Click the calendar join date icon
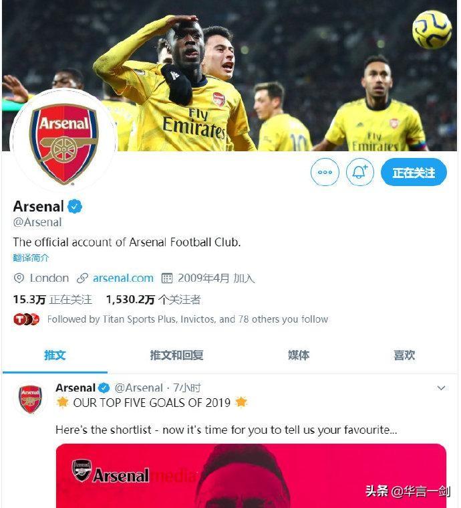461x508 pixels. 167,278
